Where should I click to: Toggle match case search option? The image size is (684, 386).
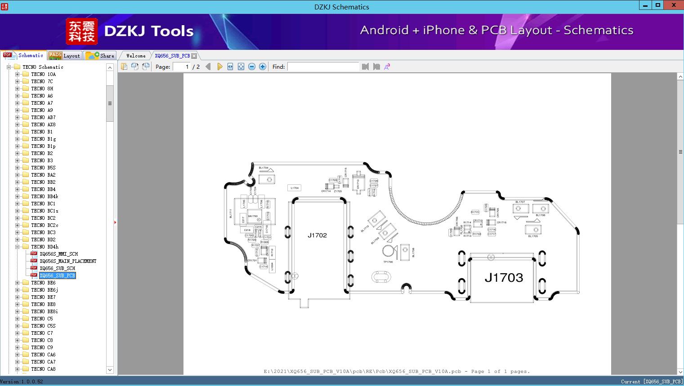[387, 67]
